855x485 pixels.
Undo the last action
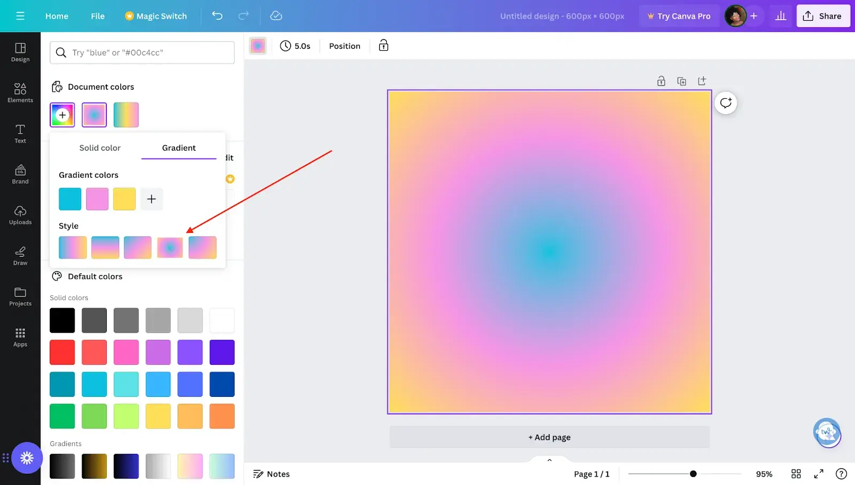point(217,15)
